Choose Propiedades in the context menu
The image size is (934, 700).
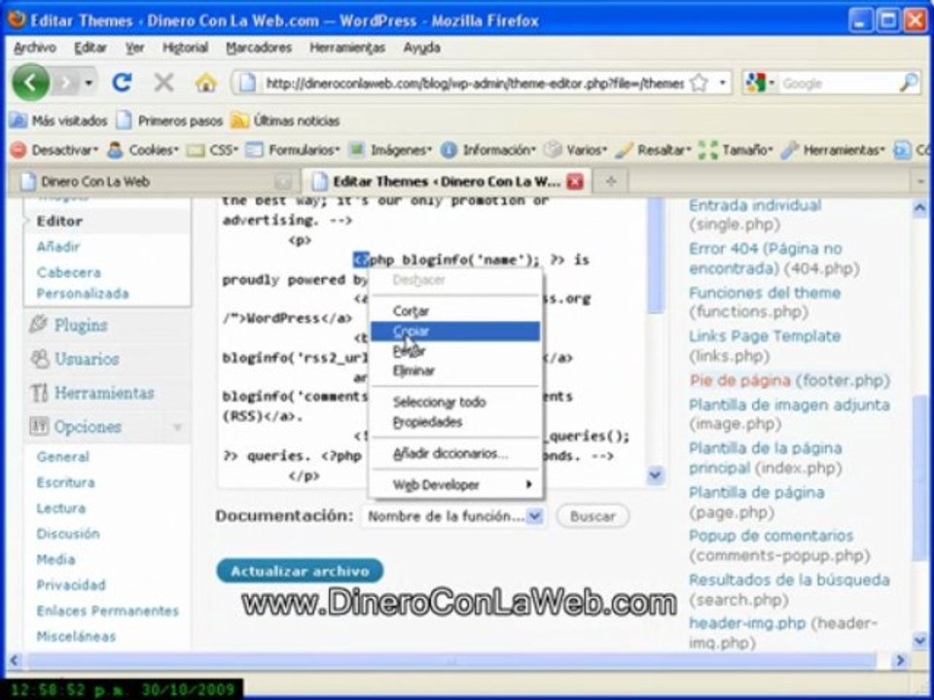pyautogui.click(x=455, y=422)
